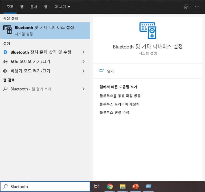Select the 모두 search tab
Screen dimensions: 205x192
coord(10,7)
